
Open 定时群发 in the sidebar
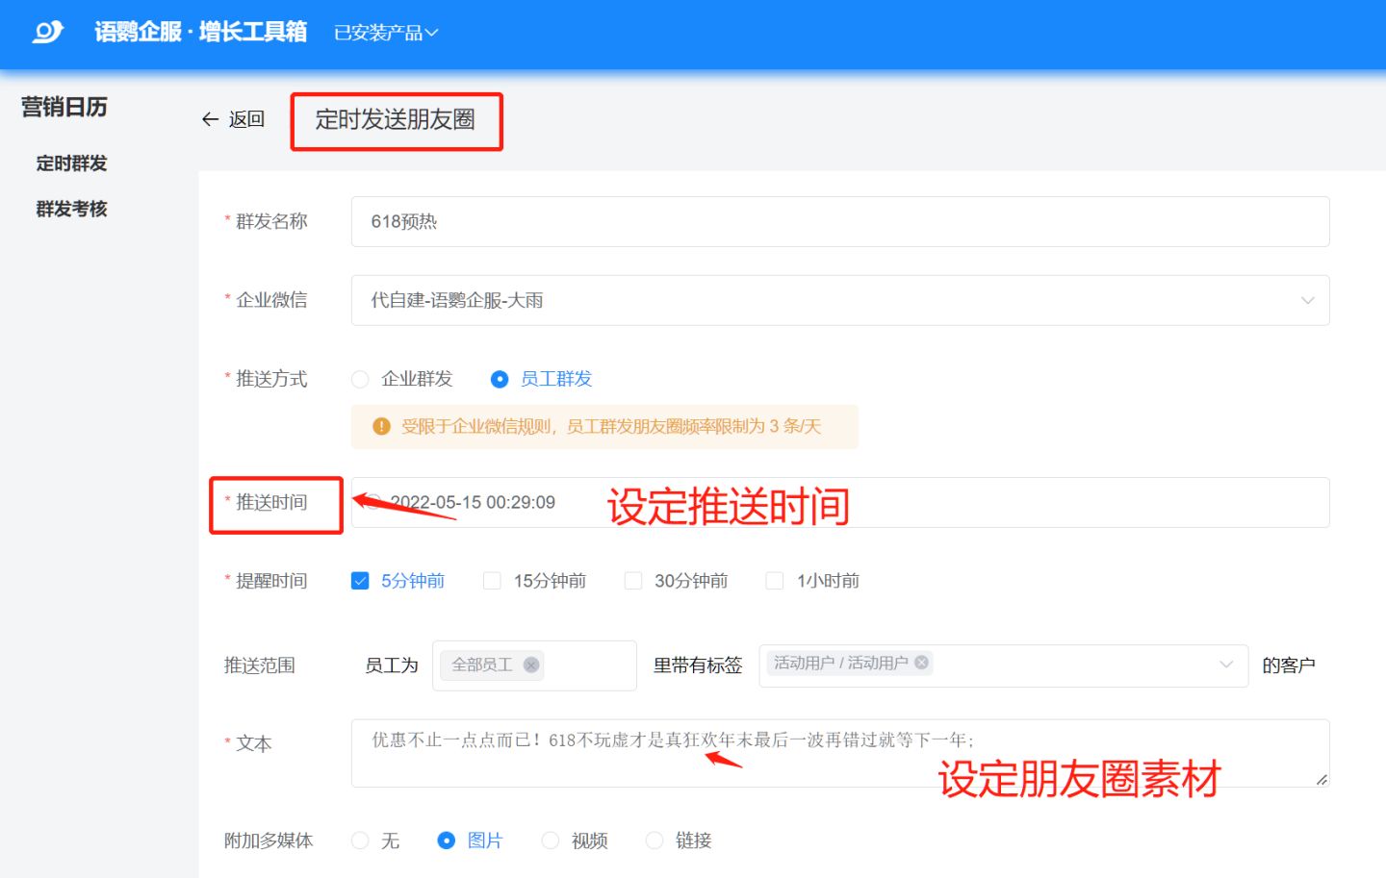pyautogui.click(x=71, y=163)
